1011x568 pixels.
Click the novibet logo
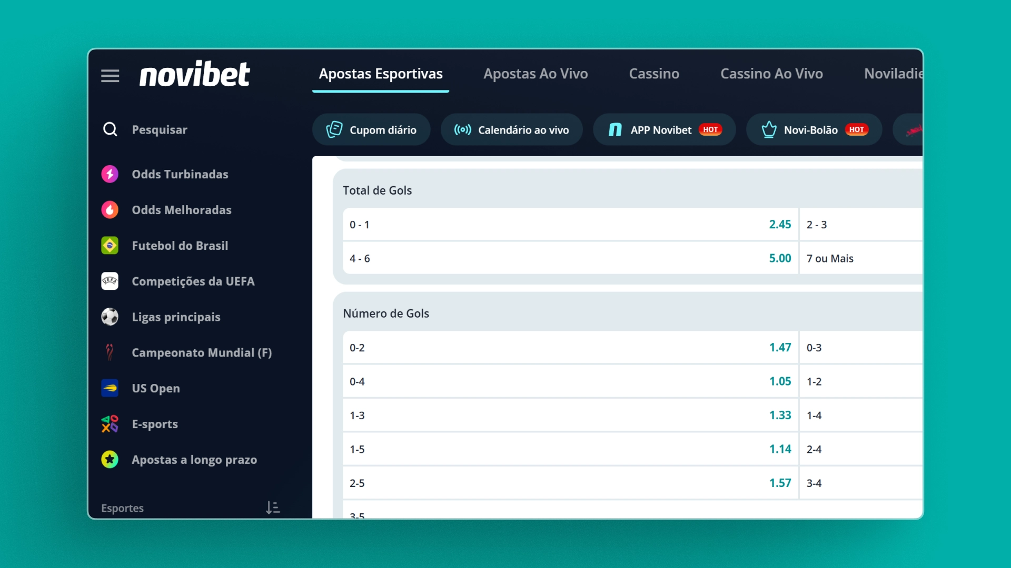194,74
